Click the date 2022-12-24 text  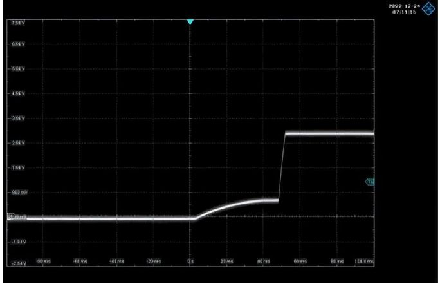click(405, 6)
